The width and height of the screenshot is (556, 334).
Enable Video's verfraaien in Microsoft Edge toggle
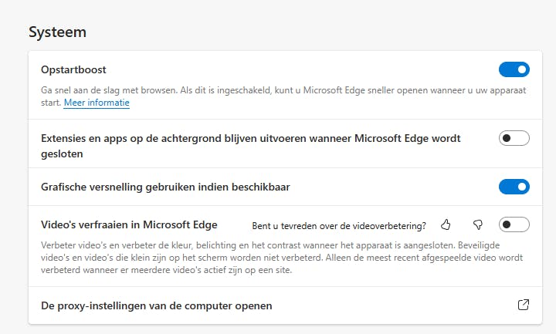pos(514,225)
